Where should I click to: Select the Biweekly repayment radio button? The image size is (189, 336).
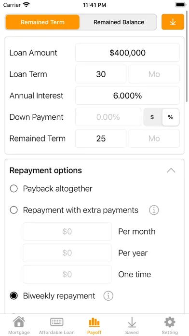click(13, 296)
